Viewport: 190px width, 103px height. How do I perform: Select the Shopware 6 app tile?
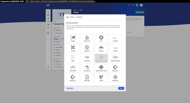coord(73,78)
